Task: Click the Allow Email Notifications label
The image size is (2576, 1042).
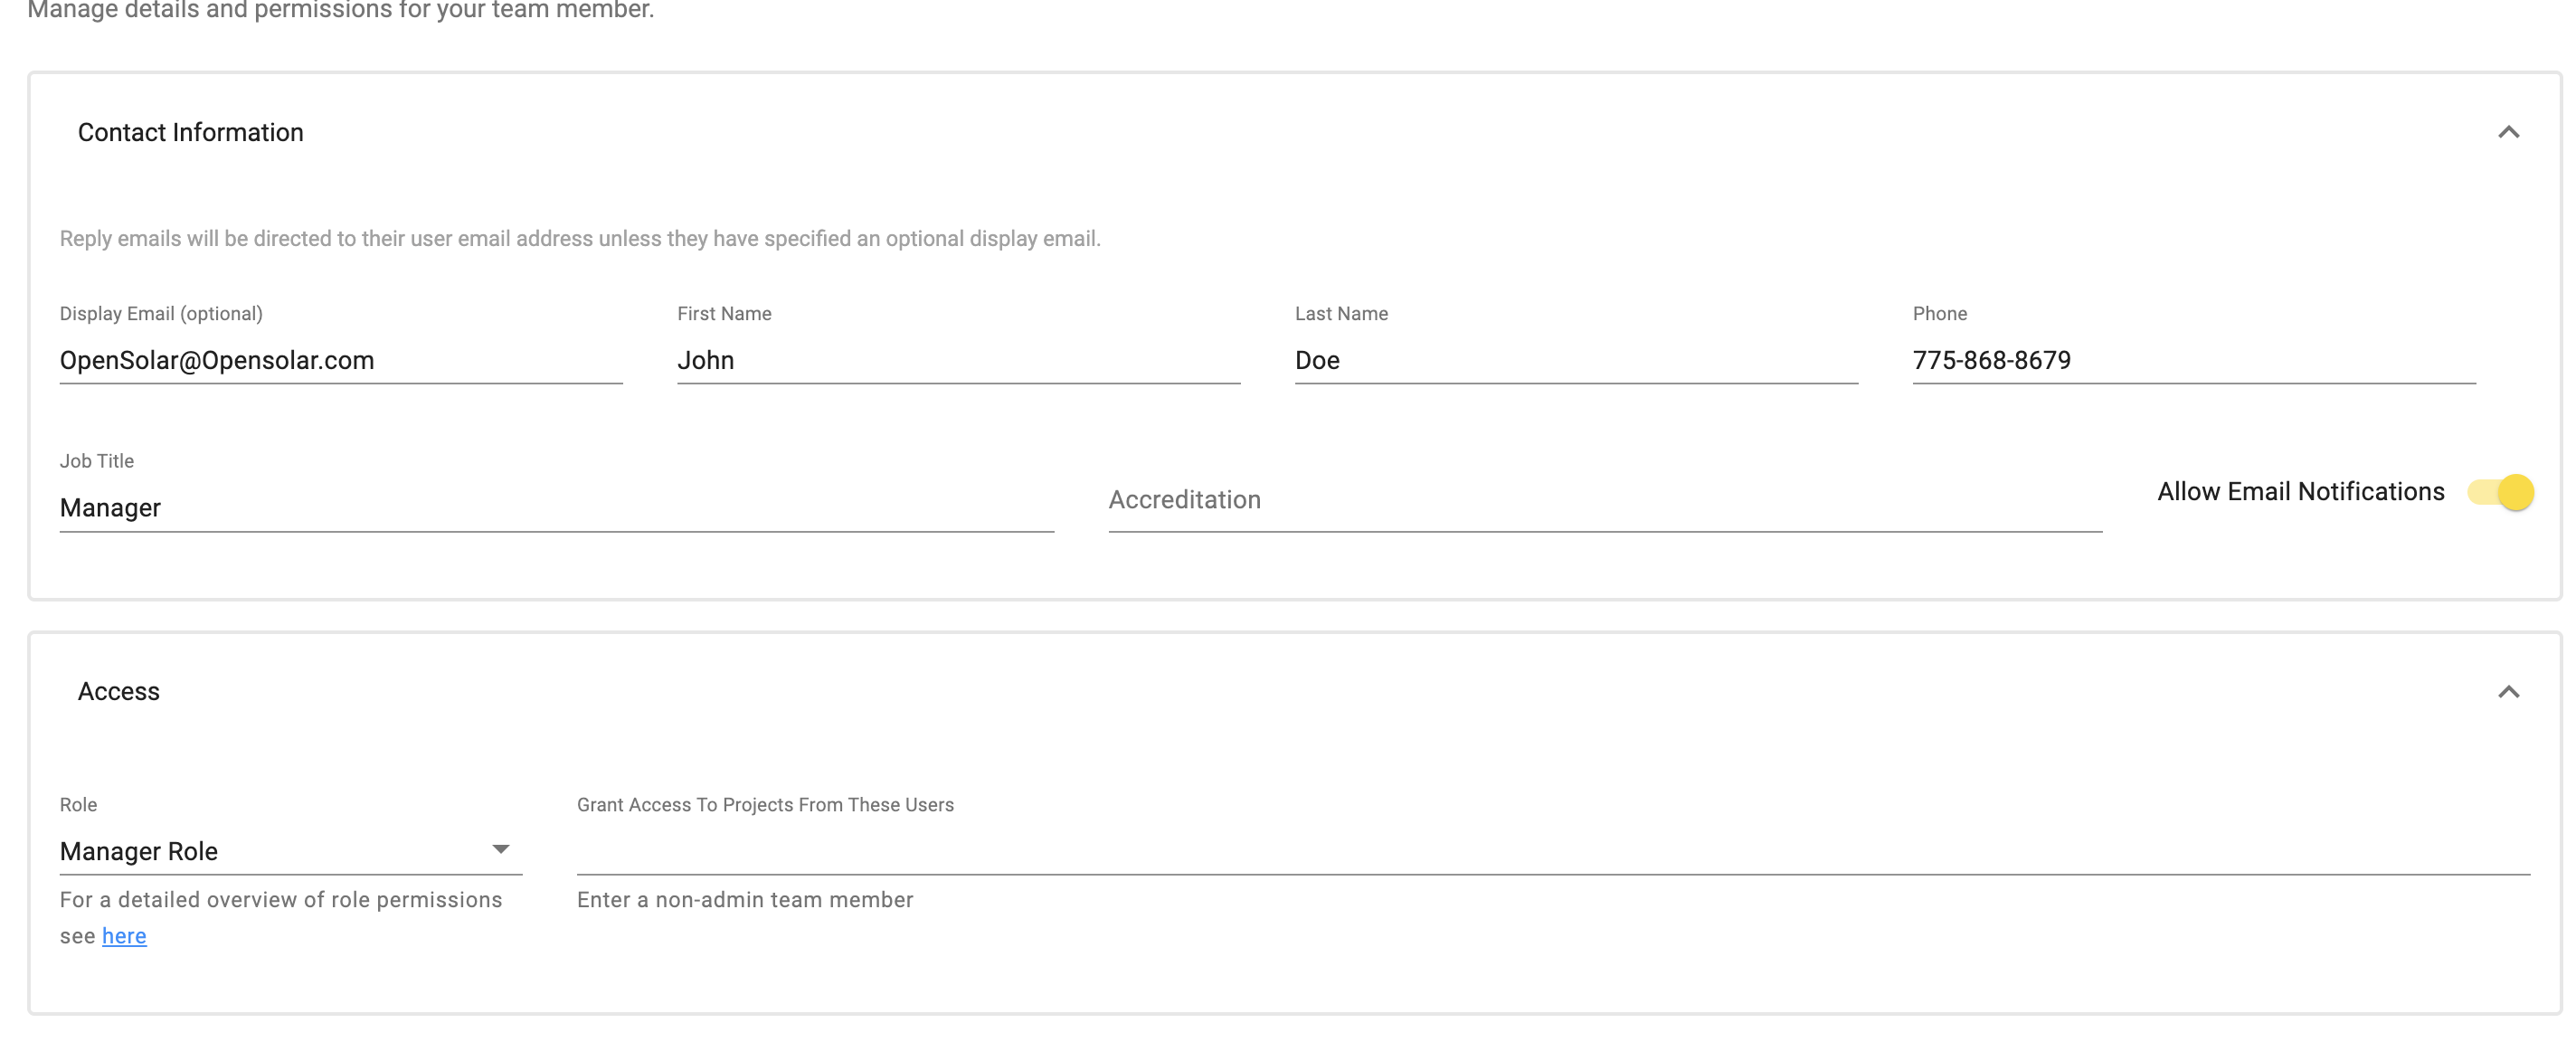Action: [x=2301, y=492]
